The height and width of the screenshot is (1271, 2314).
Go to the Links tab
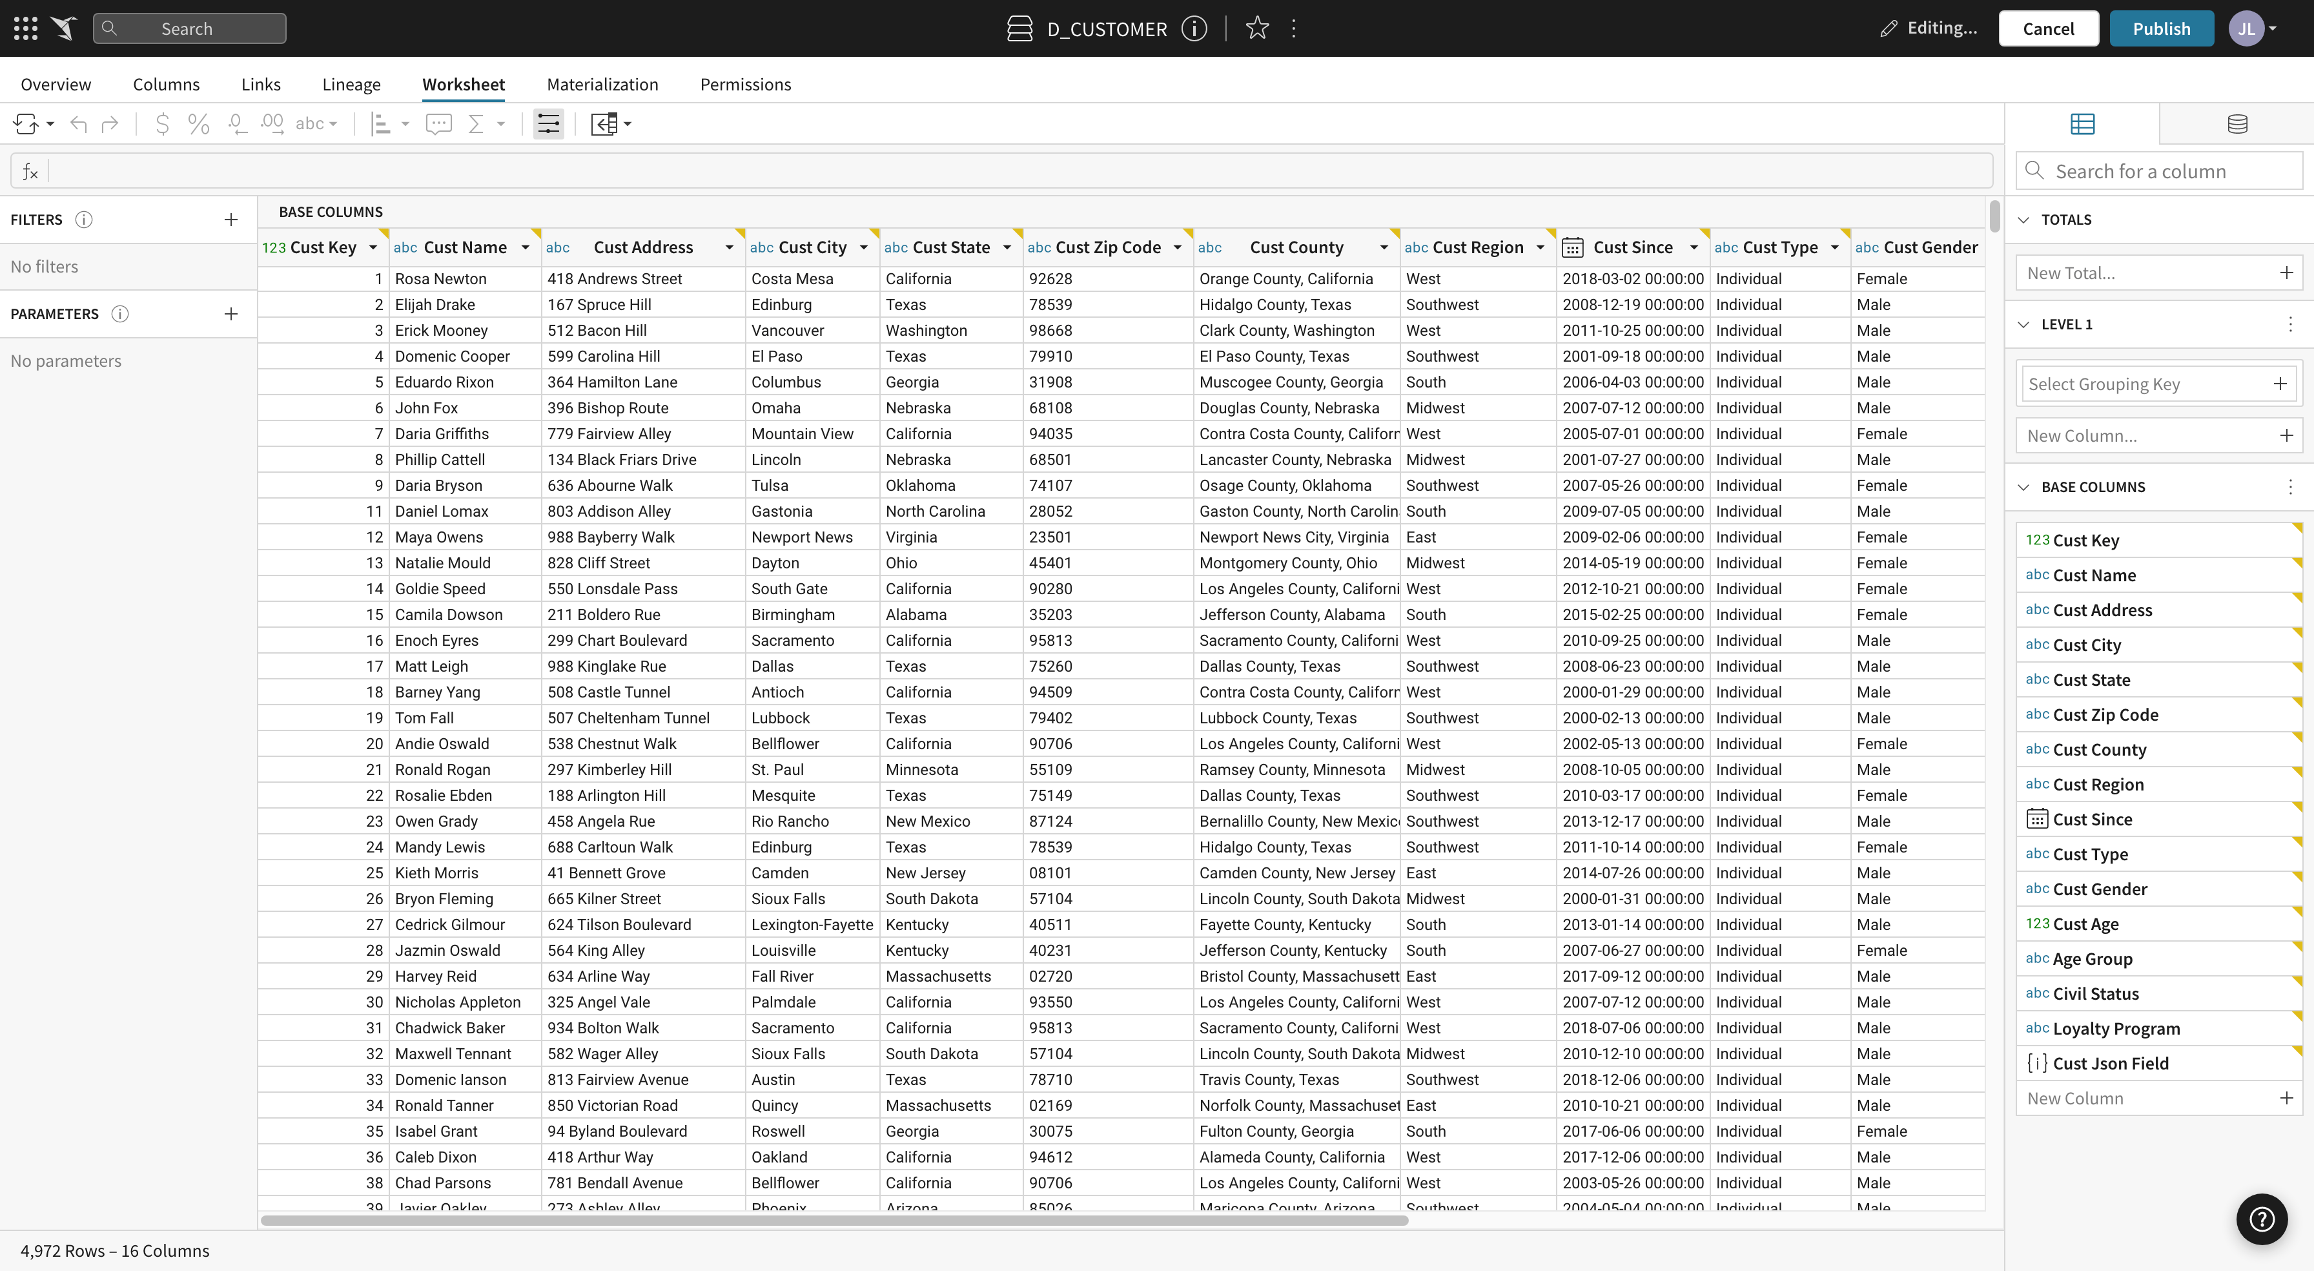(260, 85)
